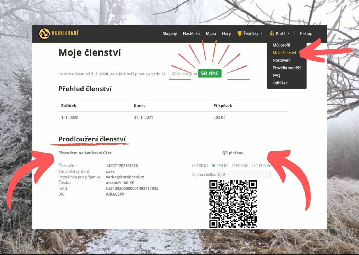Visit the E-shop link

(306, 33)
